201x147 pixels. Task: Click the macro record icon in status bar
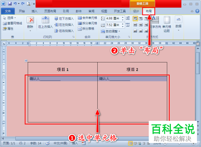pos(84,143)
